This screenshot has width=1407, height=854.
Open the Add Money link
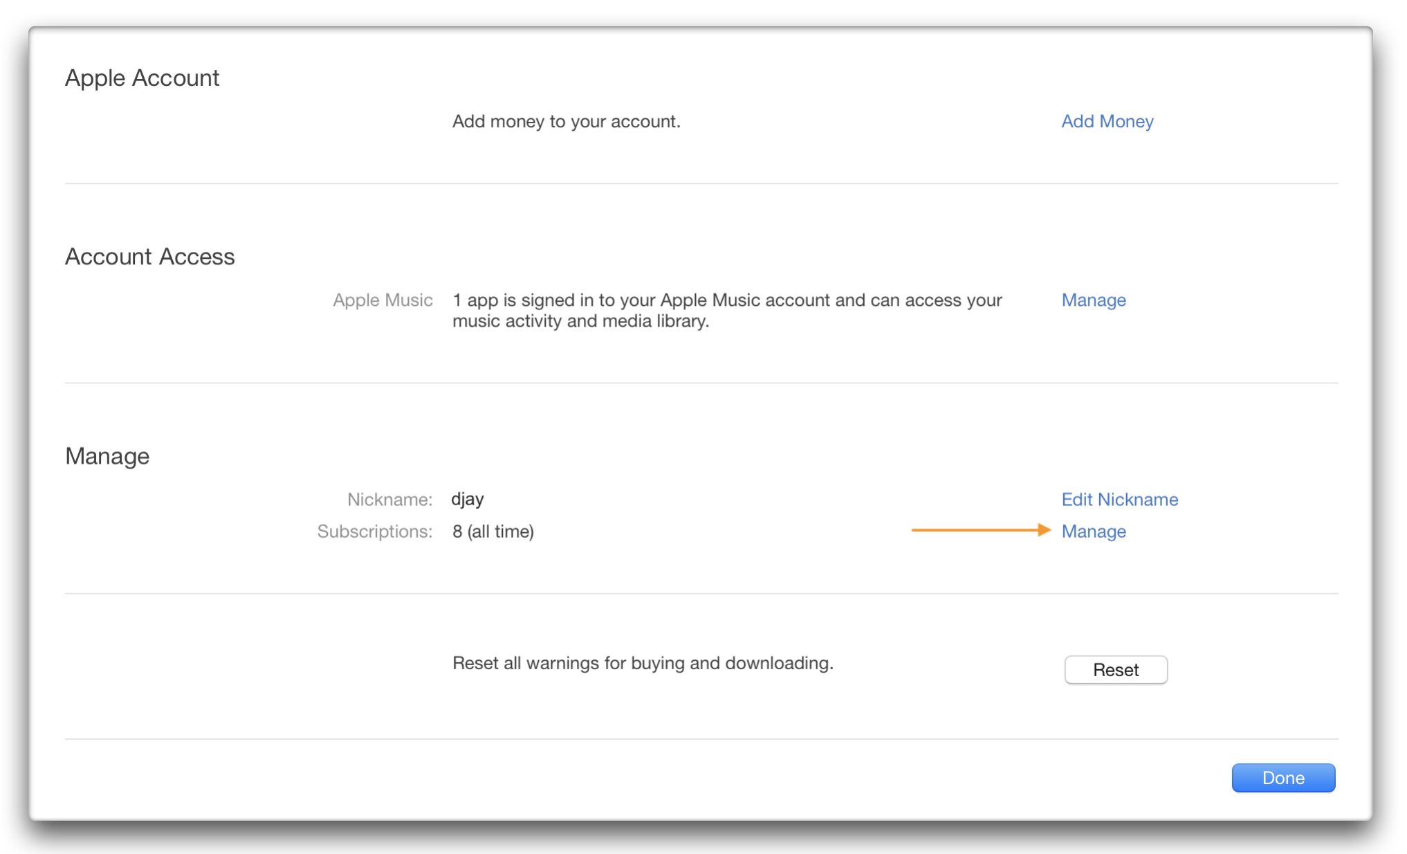[1107, 121]
